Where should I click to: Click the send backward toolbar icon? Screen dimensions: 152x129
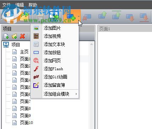130,17
